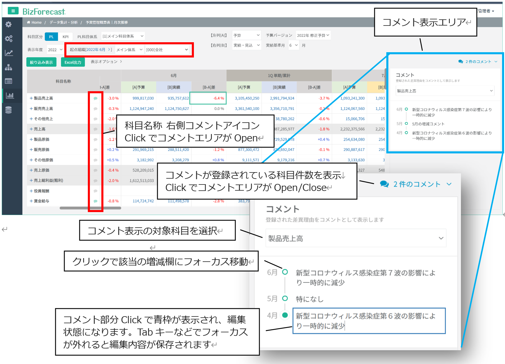The image size is (505, 364).
Task: Click the Excel出力 button
Action: 73,62
